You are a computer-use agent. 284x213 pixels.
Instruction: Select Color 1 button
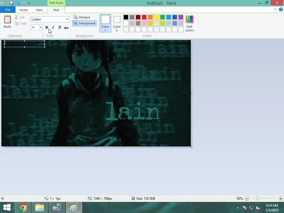105,23
